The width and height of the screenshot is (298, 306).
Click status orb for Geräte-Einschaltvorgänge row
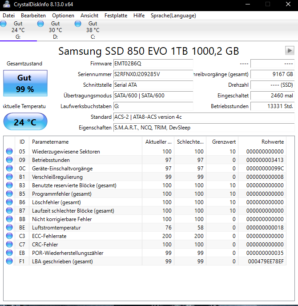[x=9, y=168]
